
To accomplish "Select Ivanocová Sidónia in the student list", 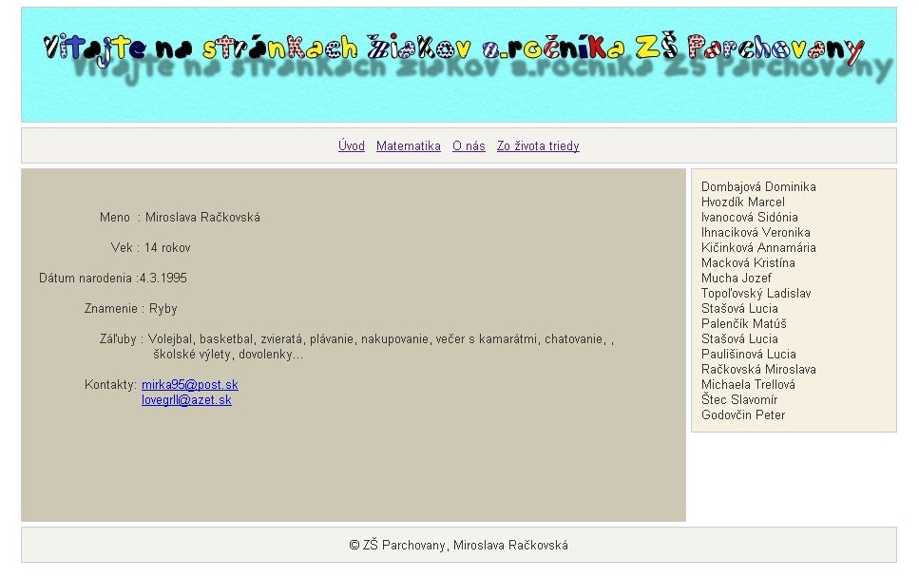I will [749, 218].
